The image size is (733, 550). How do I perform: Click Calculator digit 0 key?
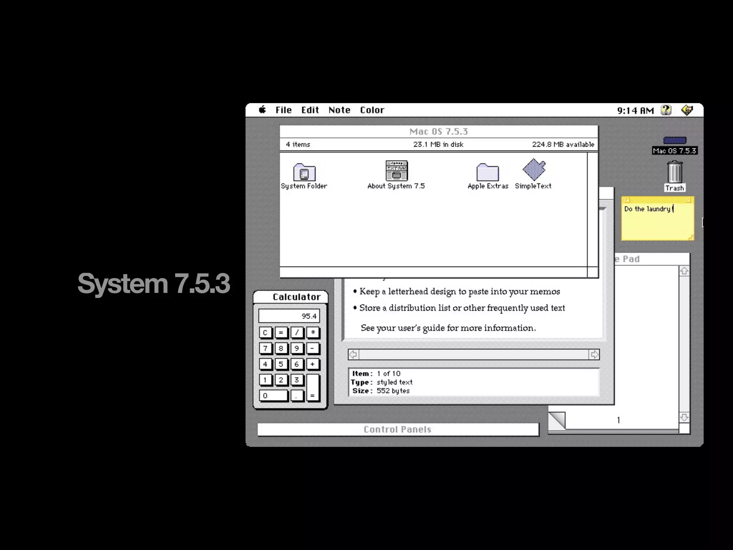click(273, 396)
